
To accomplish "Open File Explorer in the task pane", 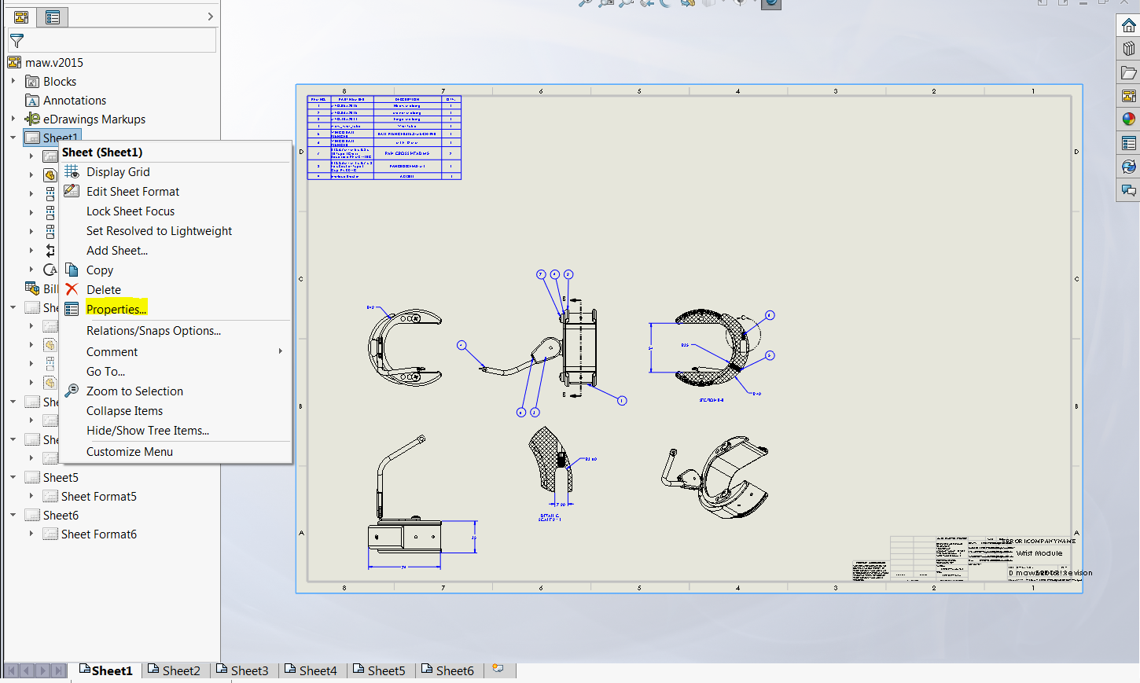I will (x=1129, y=72).
